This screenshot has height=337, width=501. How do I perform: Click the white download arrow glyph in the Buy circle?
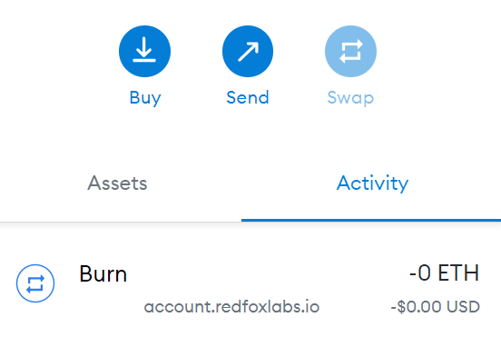coord(144,50)
